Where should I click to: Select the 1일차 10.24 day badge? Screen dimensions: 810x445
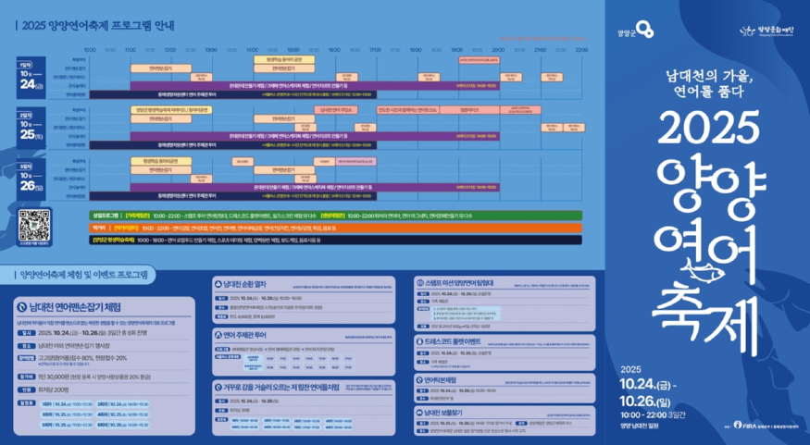coord(31,78)
